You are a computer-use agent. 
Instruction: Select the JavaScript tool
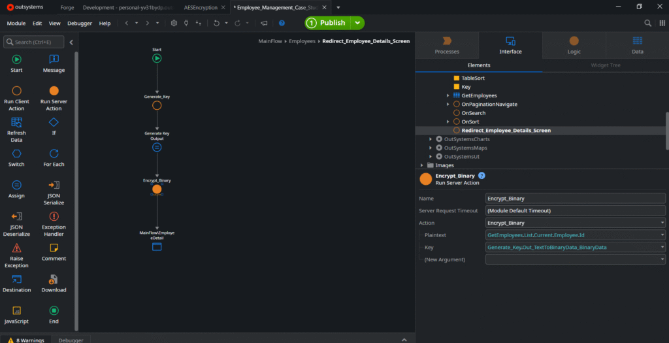point(16,316)
